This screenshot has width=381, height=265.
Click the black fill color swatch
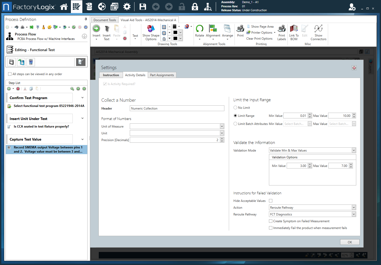[175, 32]
